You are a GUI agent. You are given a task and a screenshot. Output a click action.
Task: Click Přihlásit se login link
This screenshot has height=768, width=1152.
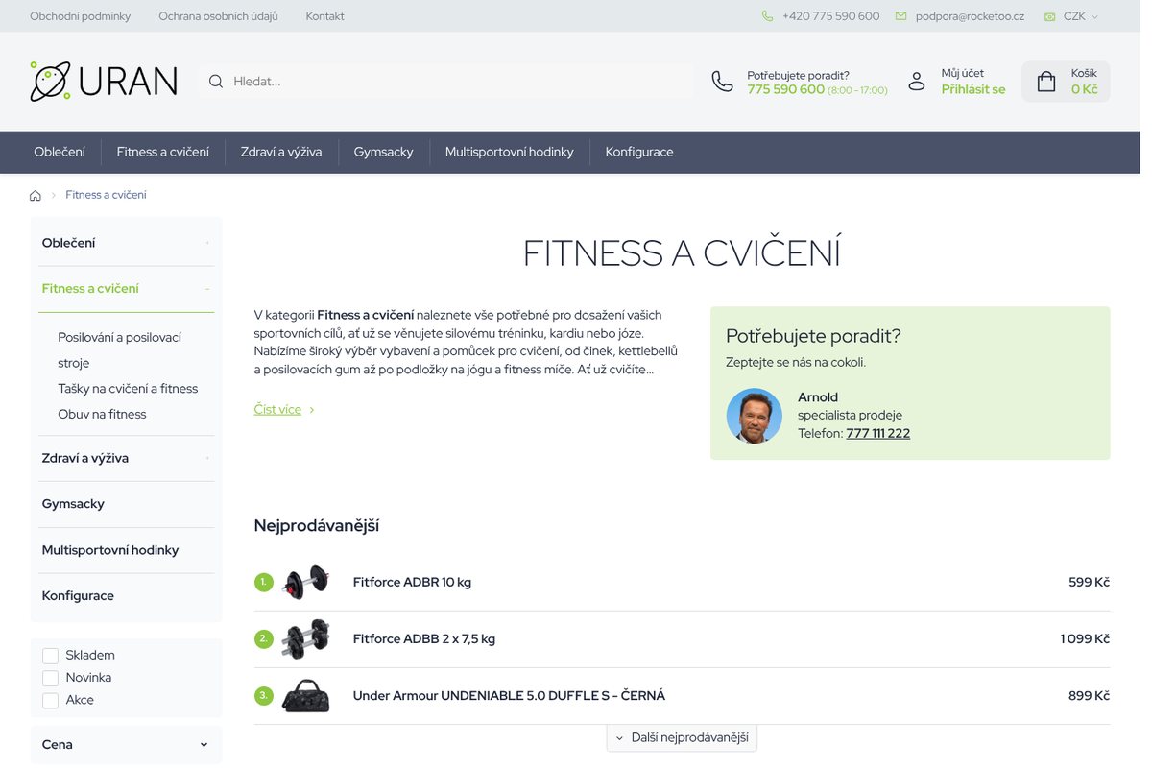tap(973, 89)
